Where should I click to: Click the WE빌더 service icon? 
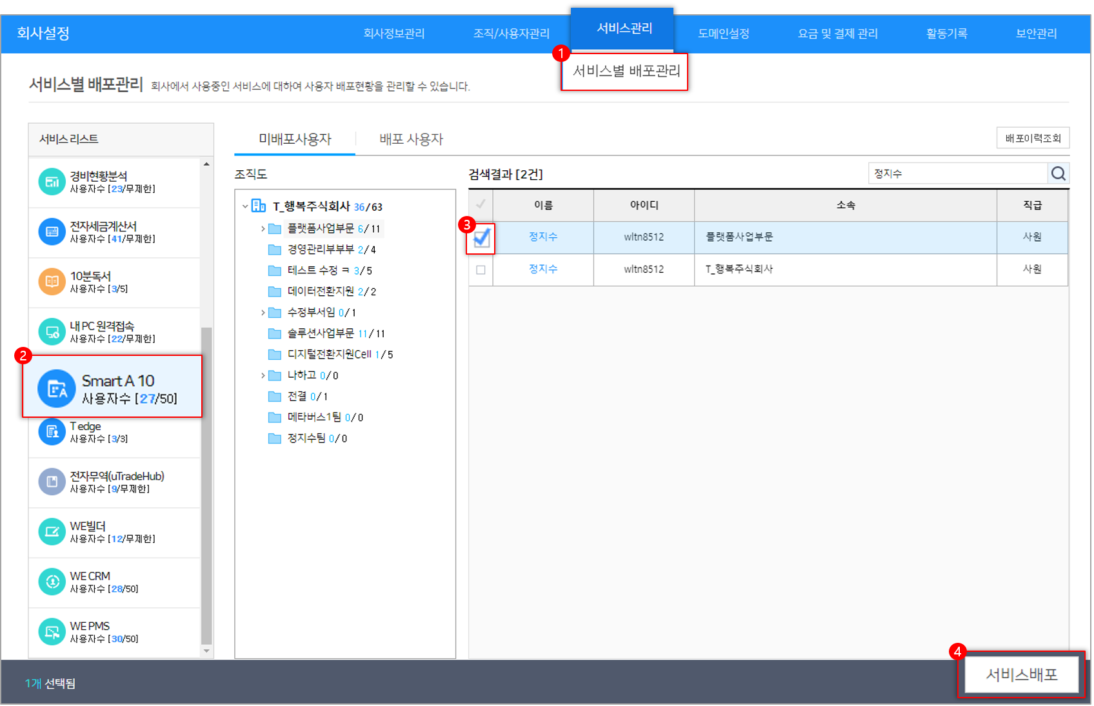[52, 532]
